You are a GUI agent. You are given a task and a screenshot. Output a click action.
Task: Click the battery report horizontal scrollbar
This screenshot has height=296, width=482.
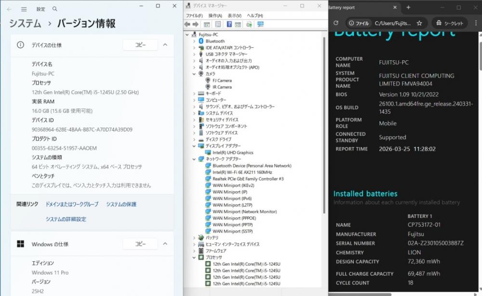[360, 294]
